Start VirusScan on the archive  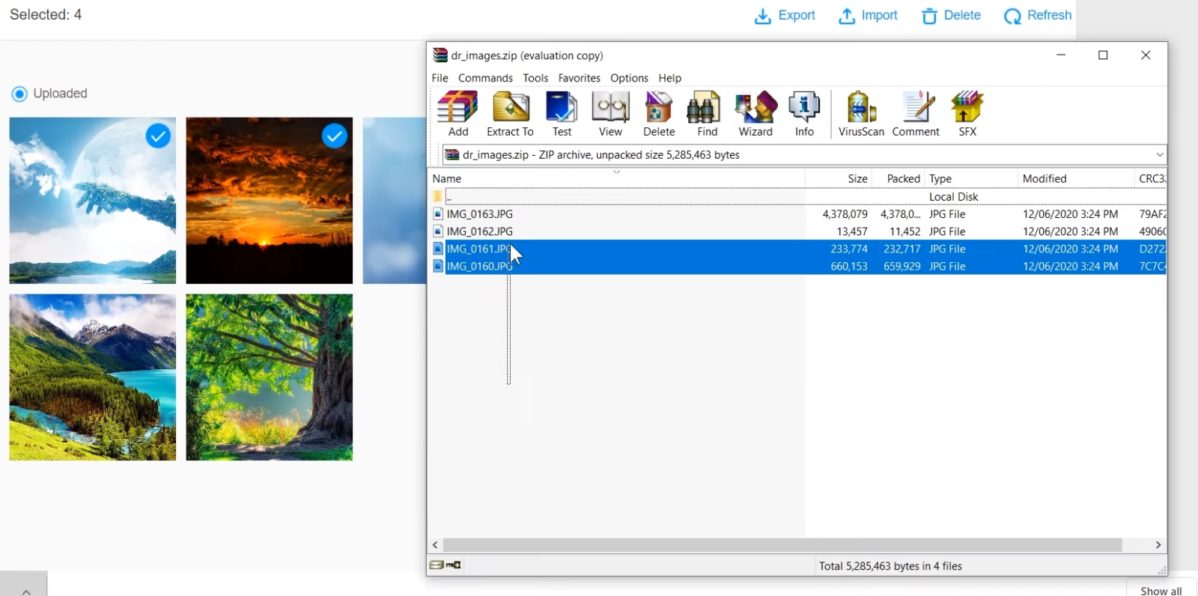pyautogui.click(x=861, y=114)
